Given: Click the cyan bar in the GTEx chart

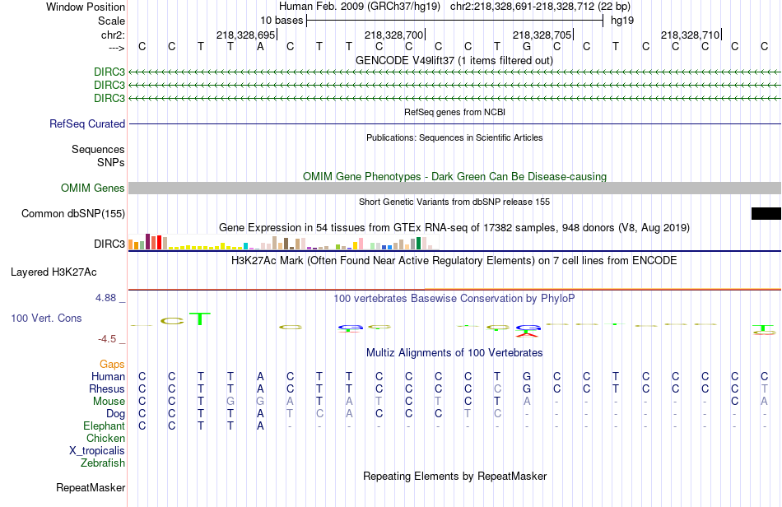Looking at the screenshot, I should click(x=245, y=246).
